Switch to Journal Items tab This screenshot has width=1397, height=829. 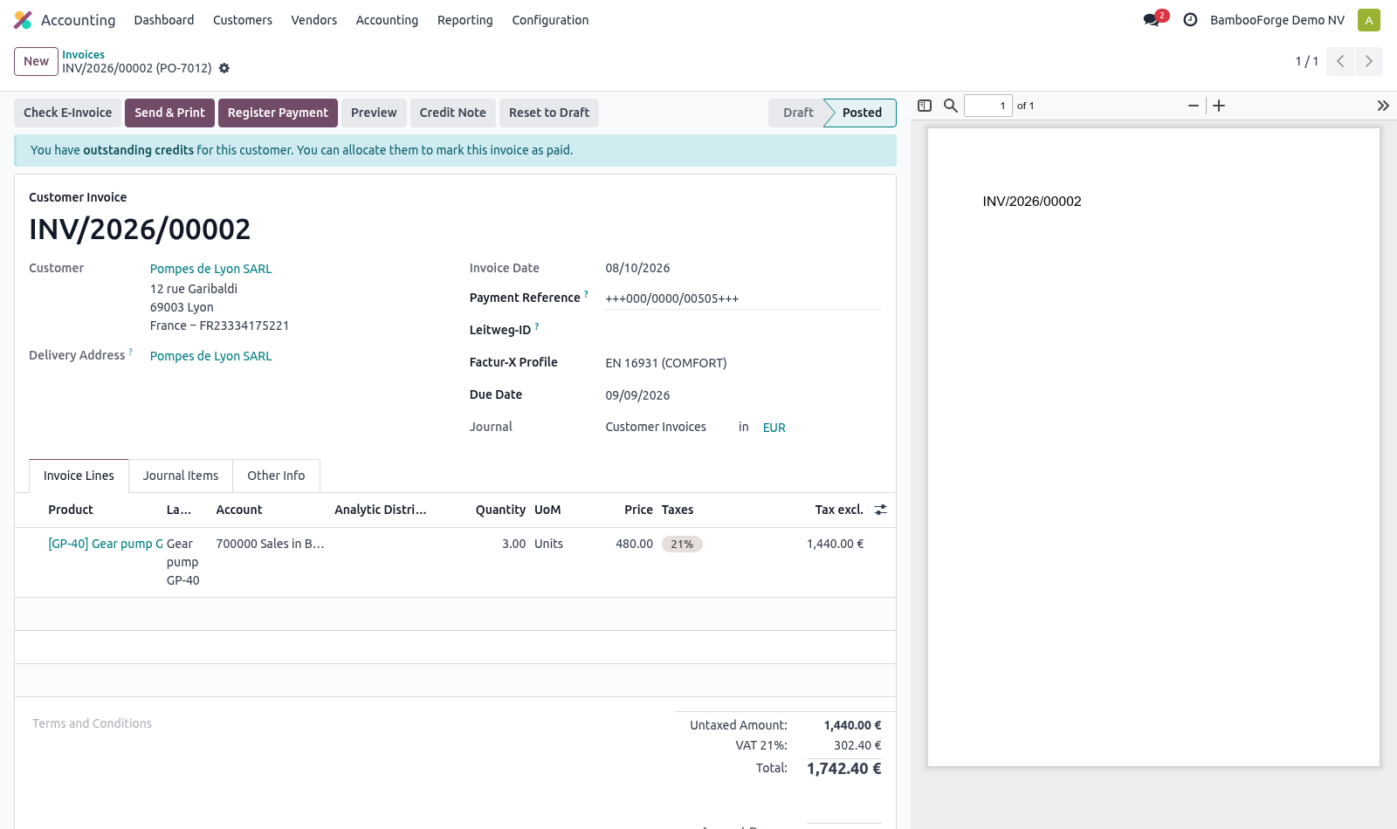(181, 476)
